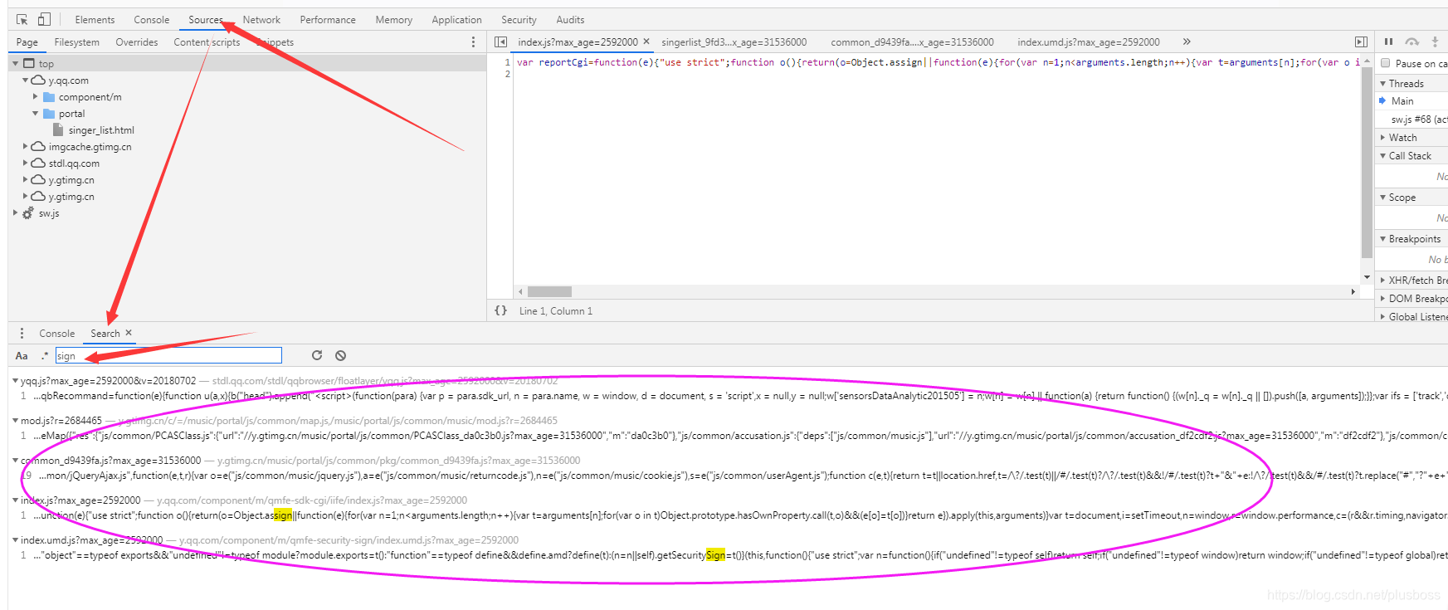1448x610 pixels.
Task: Open the drawer Console tab
Action: (x=57, y=334)
